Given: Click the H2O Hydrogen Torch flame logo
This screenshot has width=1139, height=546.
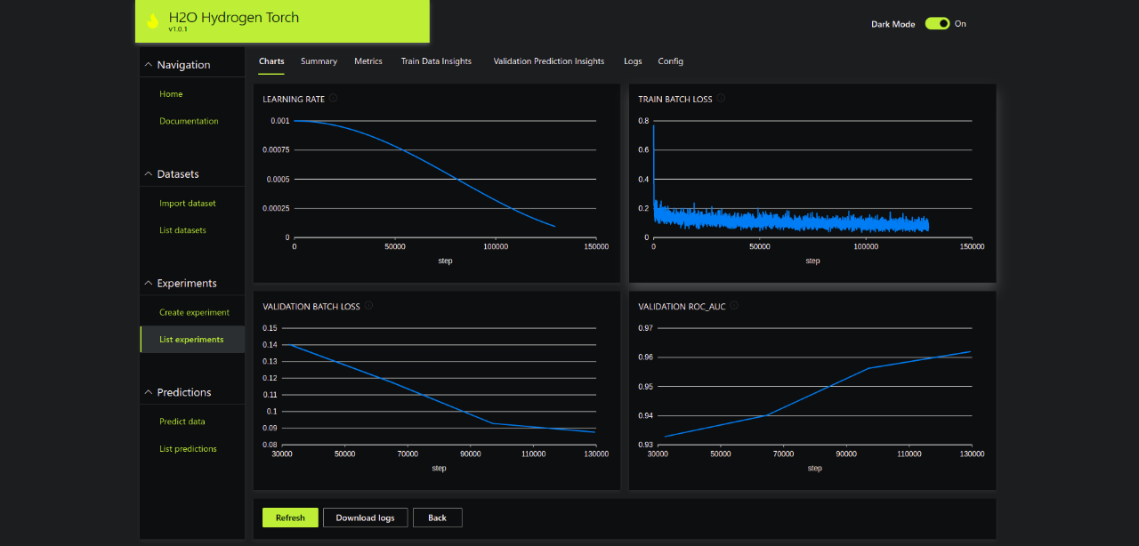Looking at the screenshot, I should click(152, 21).
